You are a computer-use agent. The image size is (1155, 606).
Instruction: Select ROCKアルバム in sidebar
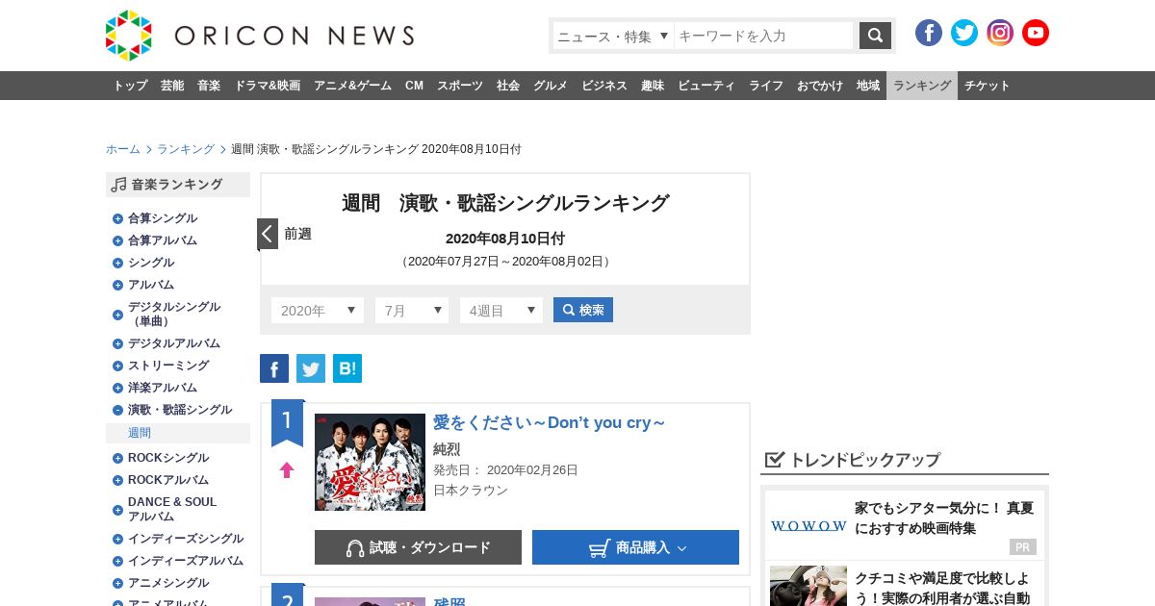pos(168,480)
